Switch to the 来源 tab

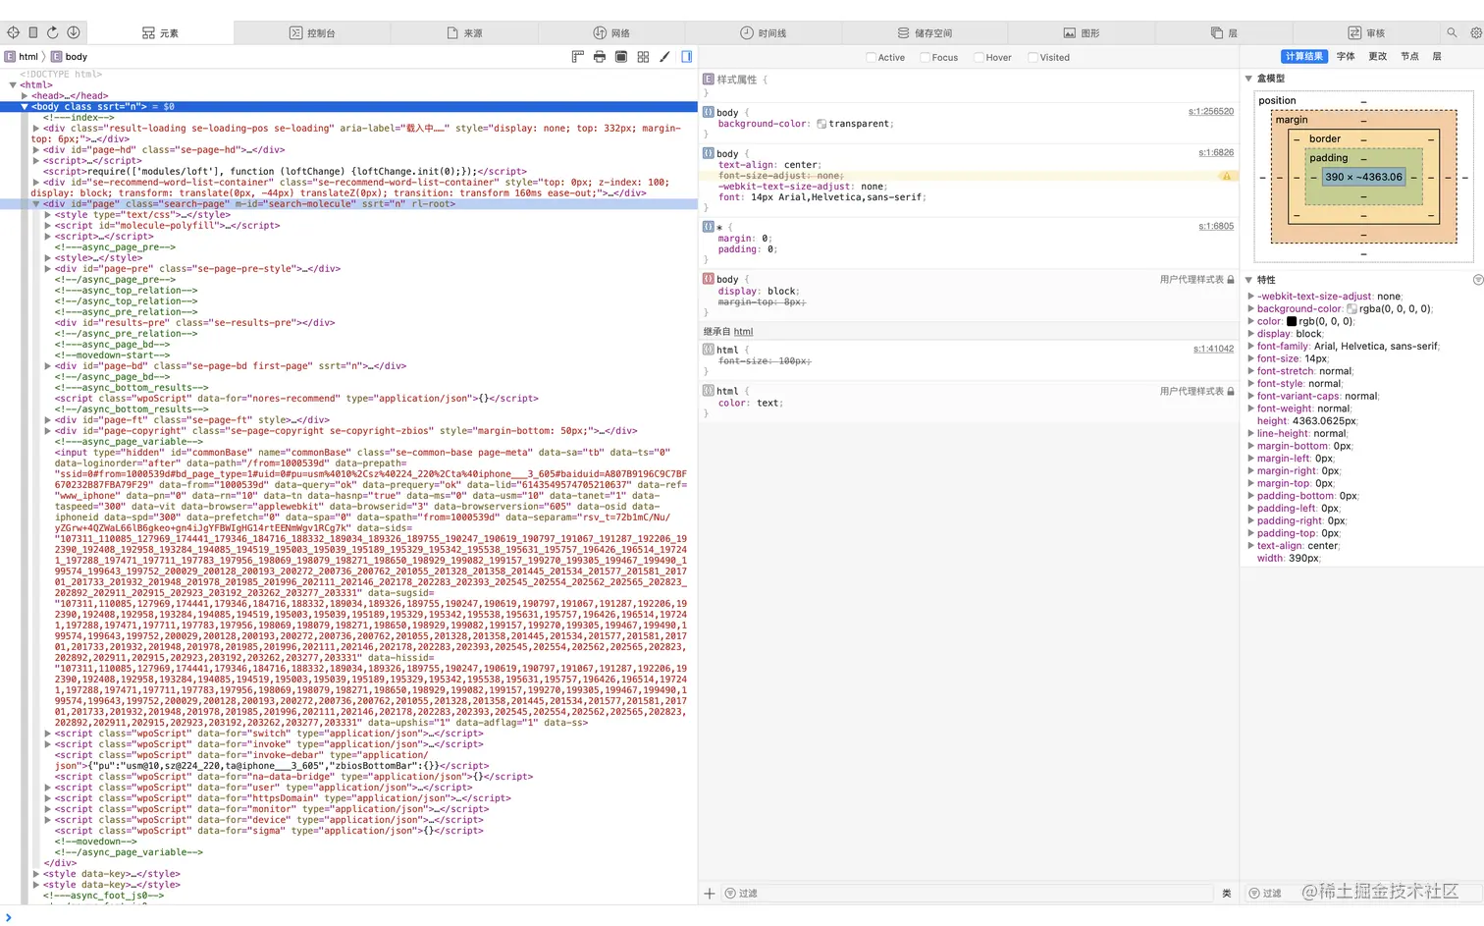point(465,32)
